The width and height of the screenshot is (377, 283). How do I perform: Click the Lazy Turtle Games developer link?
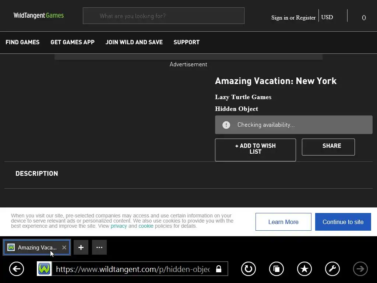(243, 97)
